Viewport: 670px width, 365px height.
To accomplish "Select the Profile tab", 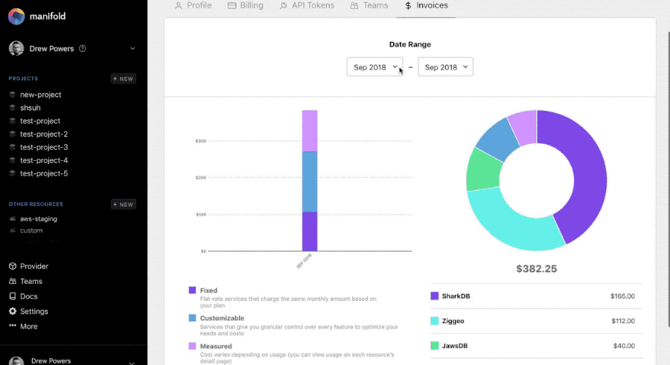I will point(193,5).
